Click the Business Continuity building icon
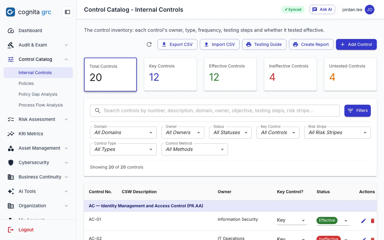Image resolution: width=384 pixels, height=240 pixels. [11, 177]
